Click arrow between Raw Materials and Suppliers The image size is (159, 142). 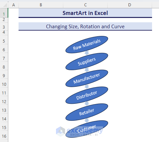tap(87, 53)
